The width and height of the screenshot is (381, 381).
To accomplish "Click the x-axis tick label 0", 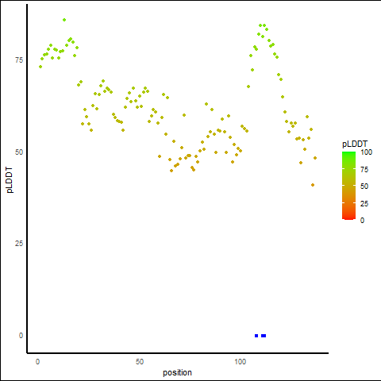I will coord(37,362).
